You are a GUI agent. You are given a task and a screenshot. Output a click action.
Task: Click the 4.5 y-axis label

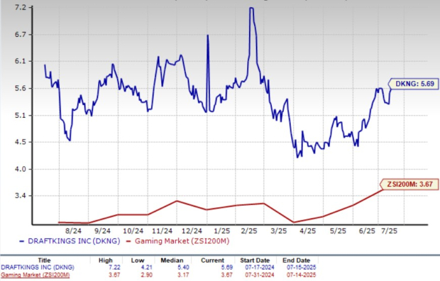(20, 143)
